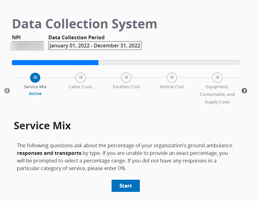The image size is (257, 201).
Task: Click the blue filled progress bar portion
Action: click(55, 63)
